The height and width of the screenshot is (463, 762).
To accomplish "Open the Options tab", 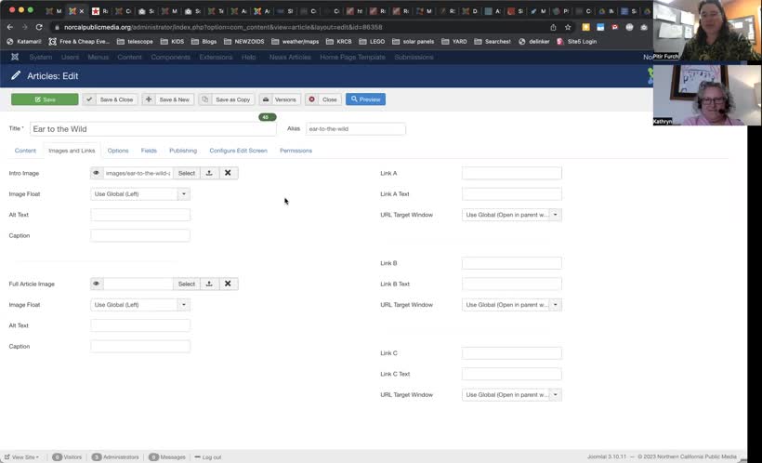I will (118, 151).
